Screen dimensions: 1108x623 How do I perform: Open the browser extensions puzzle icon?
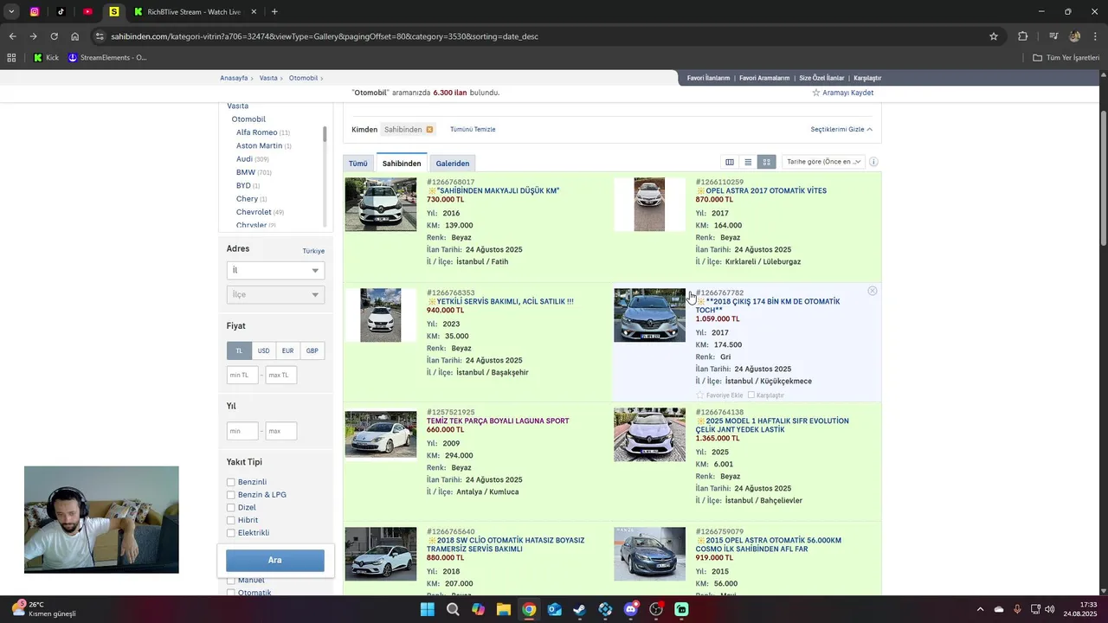[1023, 36]
